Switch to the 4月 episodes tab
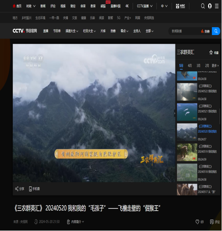The image size is (222, 231). click(190, 65)
